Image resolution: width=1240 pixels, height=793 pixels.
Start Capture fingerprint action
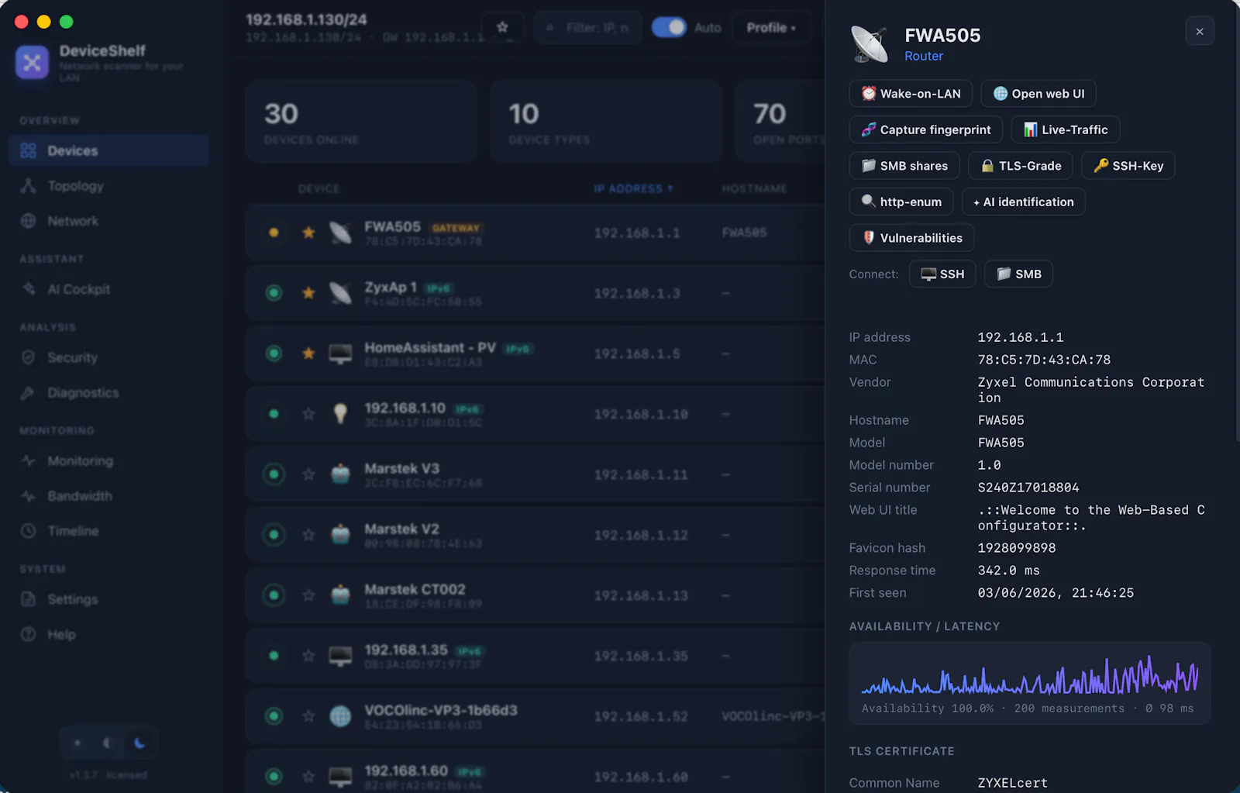[926, 129]
